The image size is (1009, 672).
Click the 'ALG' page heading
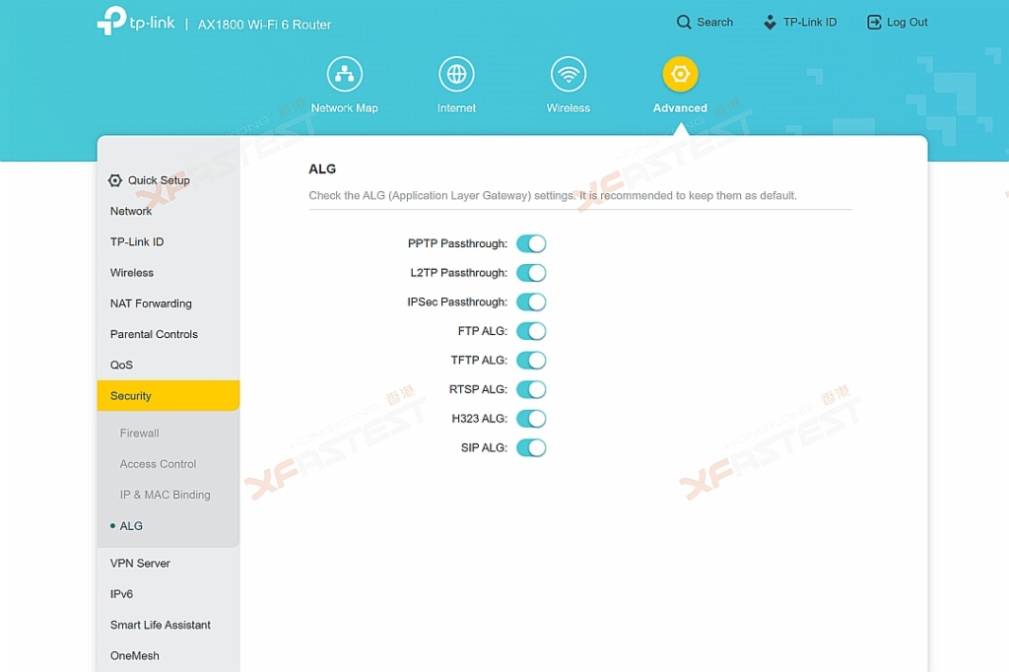322,168
